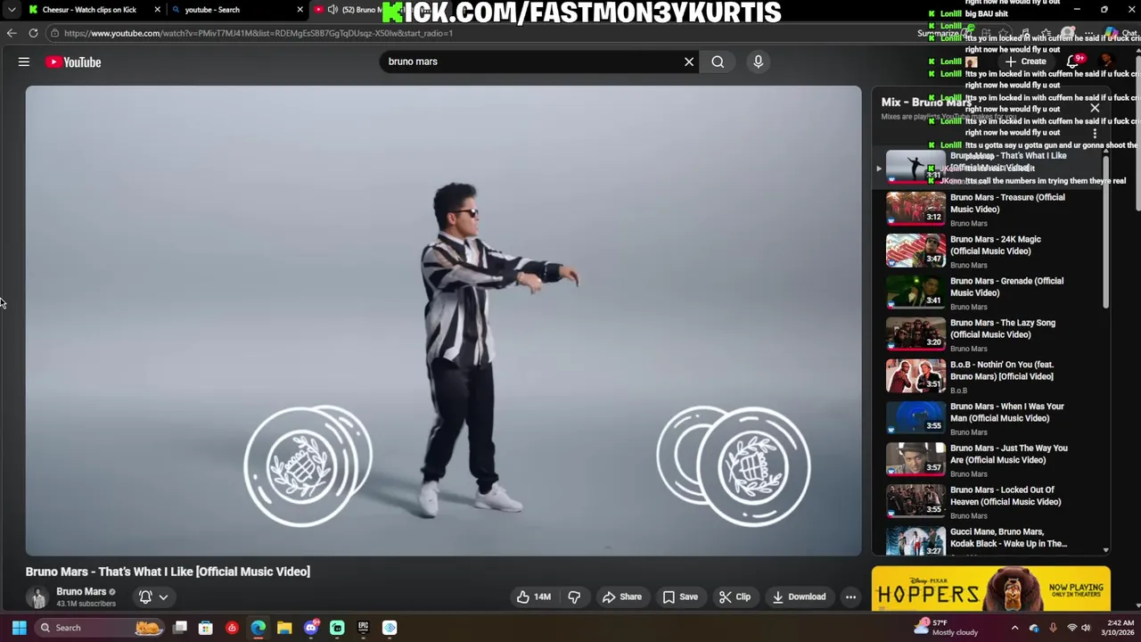Close the 'youtube - Search' tab
1141x642 pixels.
[x=300, y=10]
